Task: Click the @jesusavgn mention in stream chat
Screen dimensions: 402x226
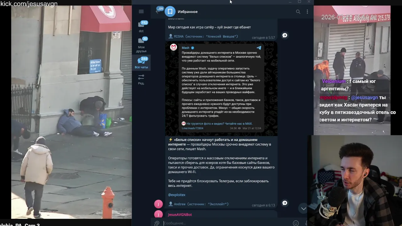Action: pos(364,98)
